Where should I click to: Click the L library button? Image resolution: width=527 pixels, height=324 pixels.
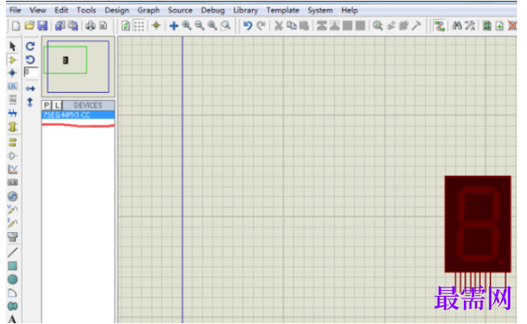pyautogui.click(x=57, y=105)
